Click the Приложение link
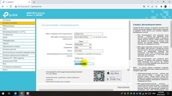This screenshot has width=172, height=96. [x=123, y=87]
